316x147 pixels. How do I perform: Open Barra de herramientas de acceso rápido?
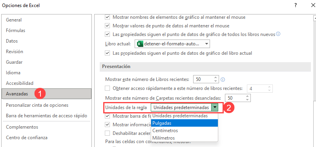tap(47, 116)
